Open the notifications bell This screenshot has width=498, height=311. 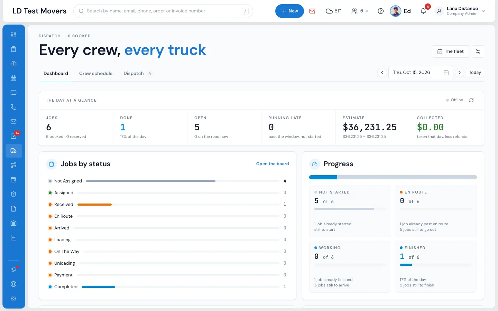tap(423, 11)
